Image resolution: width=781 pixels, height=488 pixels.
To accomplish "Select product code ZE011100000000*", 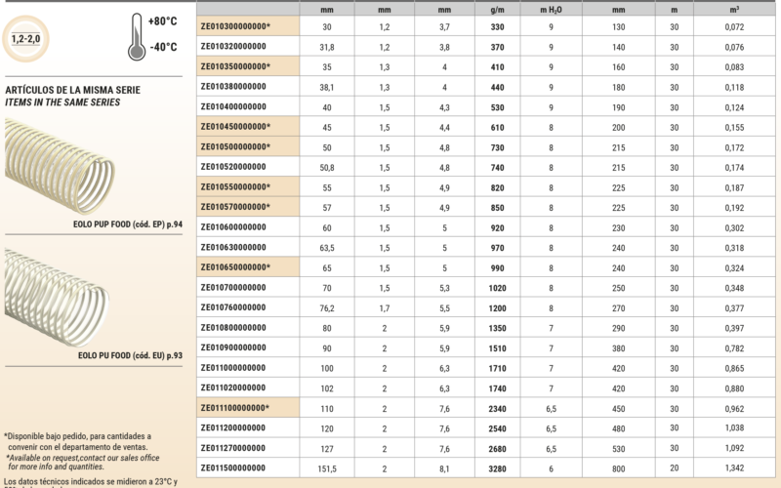I will [235, 407].
